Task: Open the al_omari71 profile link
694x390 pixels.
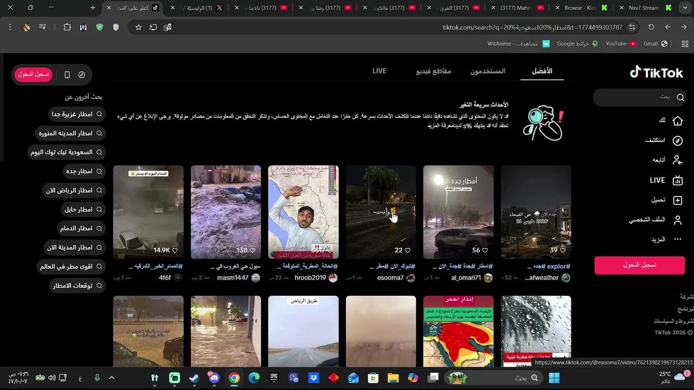Action: [466, 278]
